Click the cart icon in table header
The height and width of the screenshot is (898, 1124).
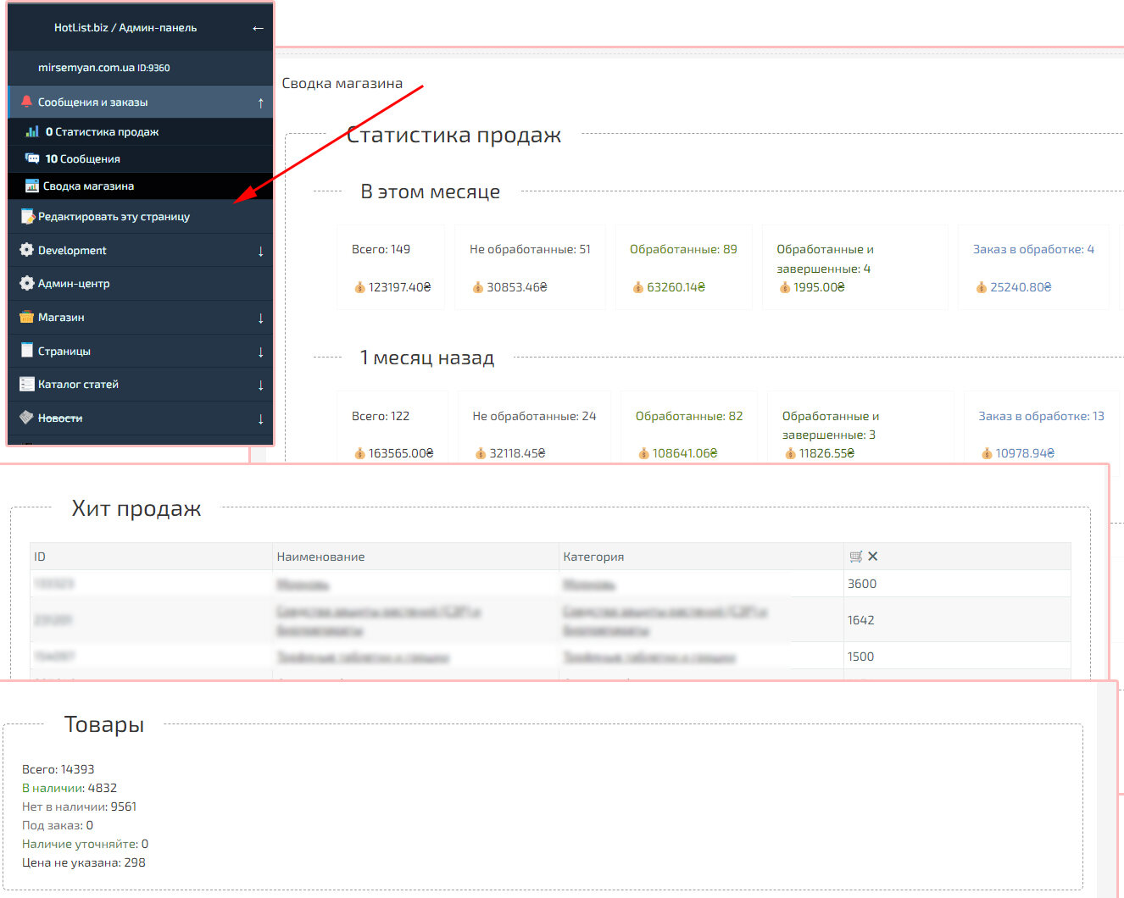[x=855, y=557]
